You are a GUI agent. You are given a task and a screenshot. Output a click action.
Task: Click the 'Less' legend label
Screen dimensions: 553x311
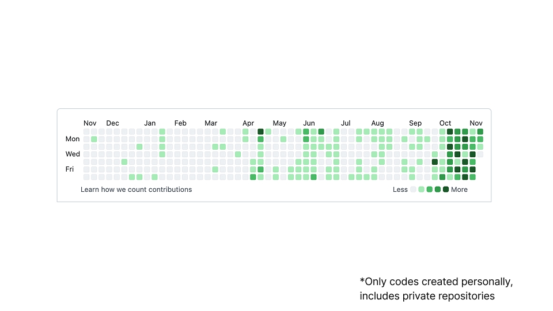pyautogui.click(x=400, y=189)
